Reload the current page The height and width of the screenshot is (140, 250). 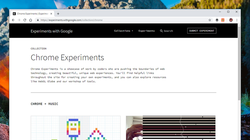point(25,20)
